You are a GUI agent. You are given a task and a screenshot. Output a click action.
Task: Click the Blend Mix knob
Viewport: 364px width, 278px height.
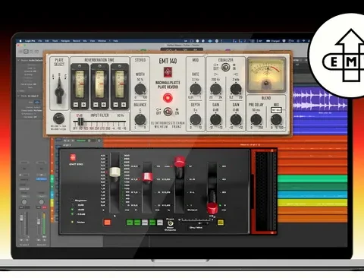[x=276, y=119]
